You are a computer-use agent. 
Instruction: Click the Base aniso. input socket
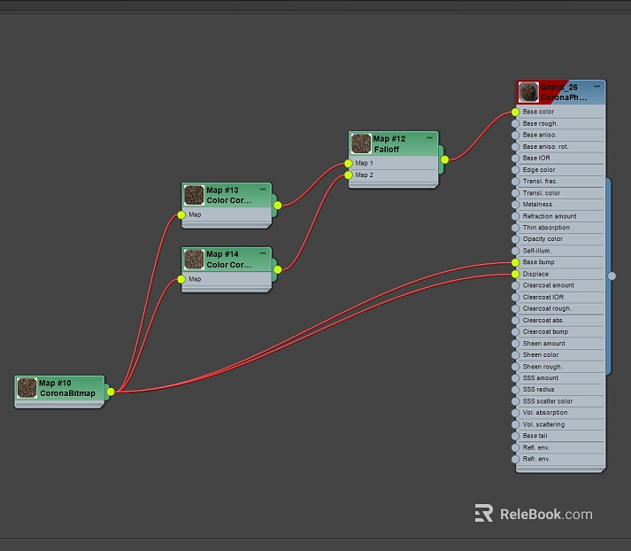click(x=515, y=135)
